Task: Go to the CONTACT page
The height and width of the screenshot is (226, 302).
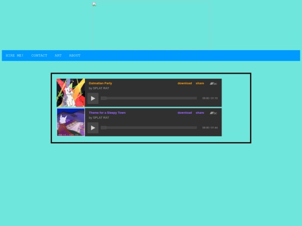Action: coord(39,56)
